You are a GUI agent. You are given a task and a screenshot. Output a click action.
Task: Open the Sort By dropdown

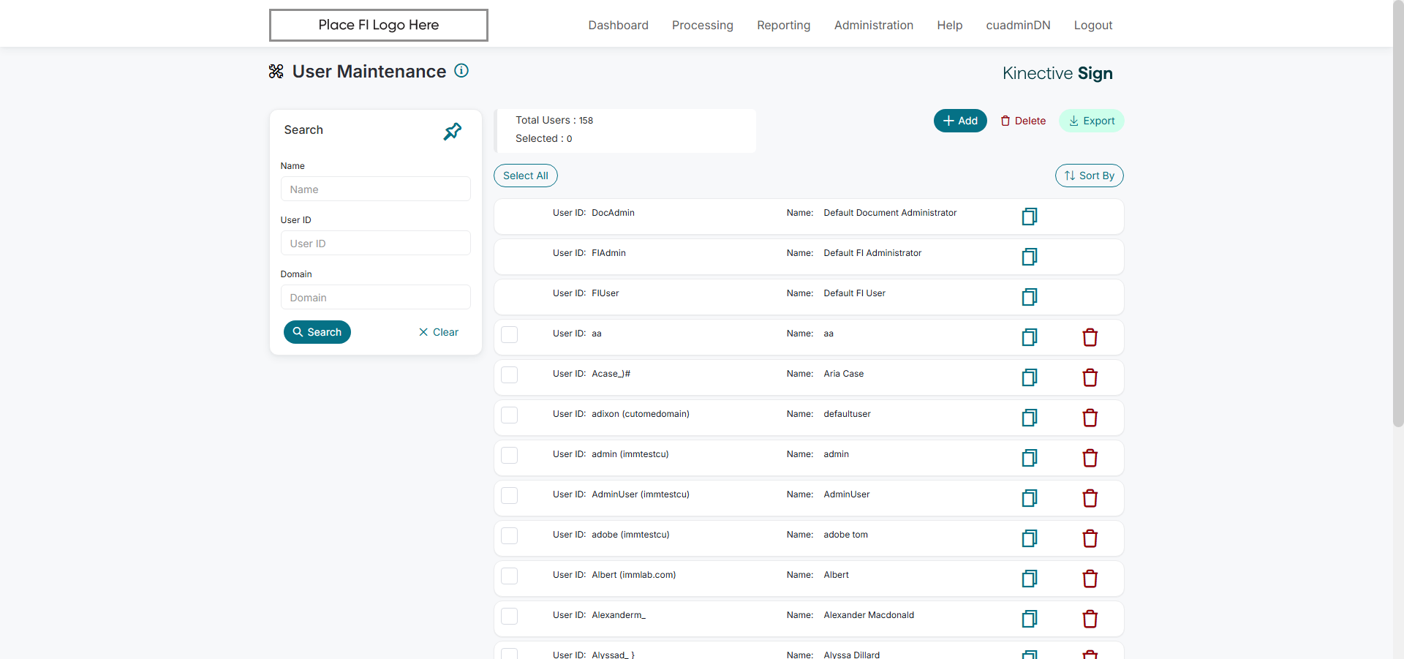pos(1089,176)
